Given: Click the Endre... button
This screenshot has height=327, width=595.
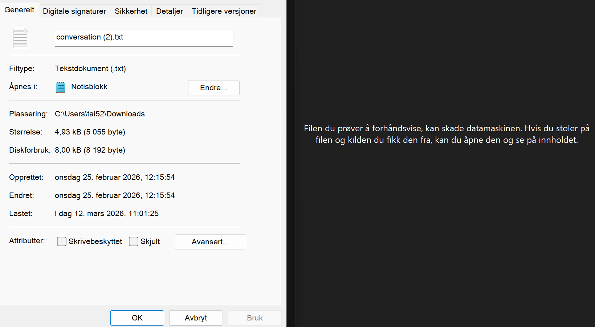Looking at the screenshot, I should pos(214,88).
